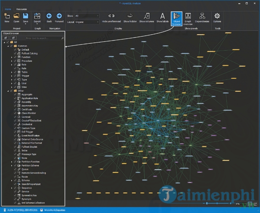Toggle the Object browser panel button
Viewport: 260px width, 213px height.
tap(177, 19)
